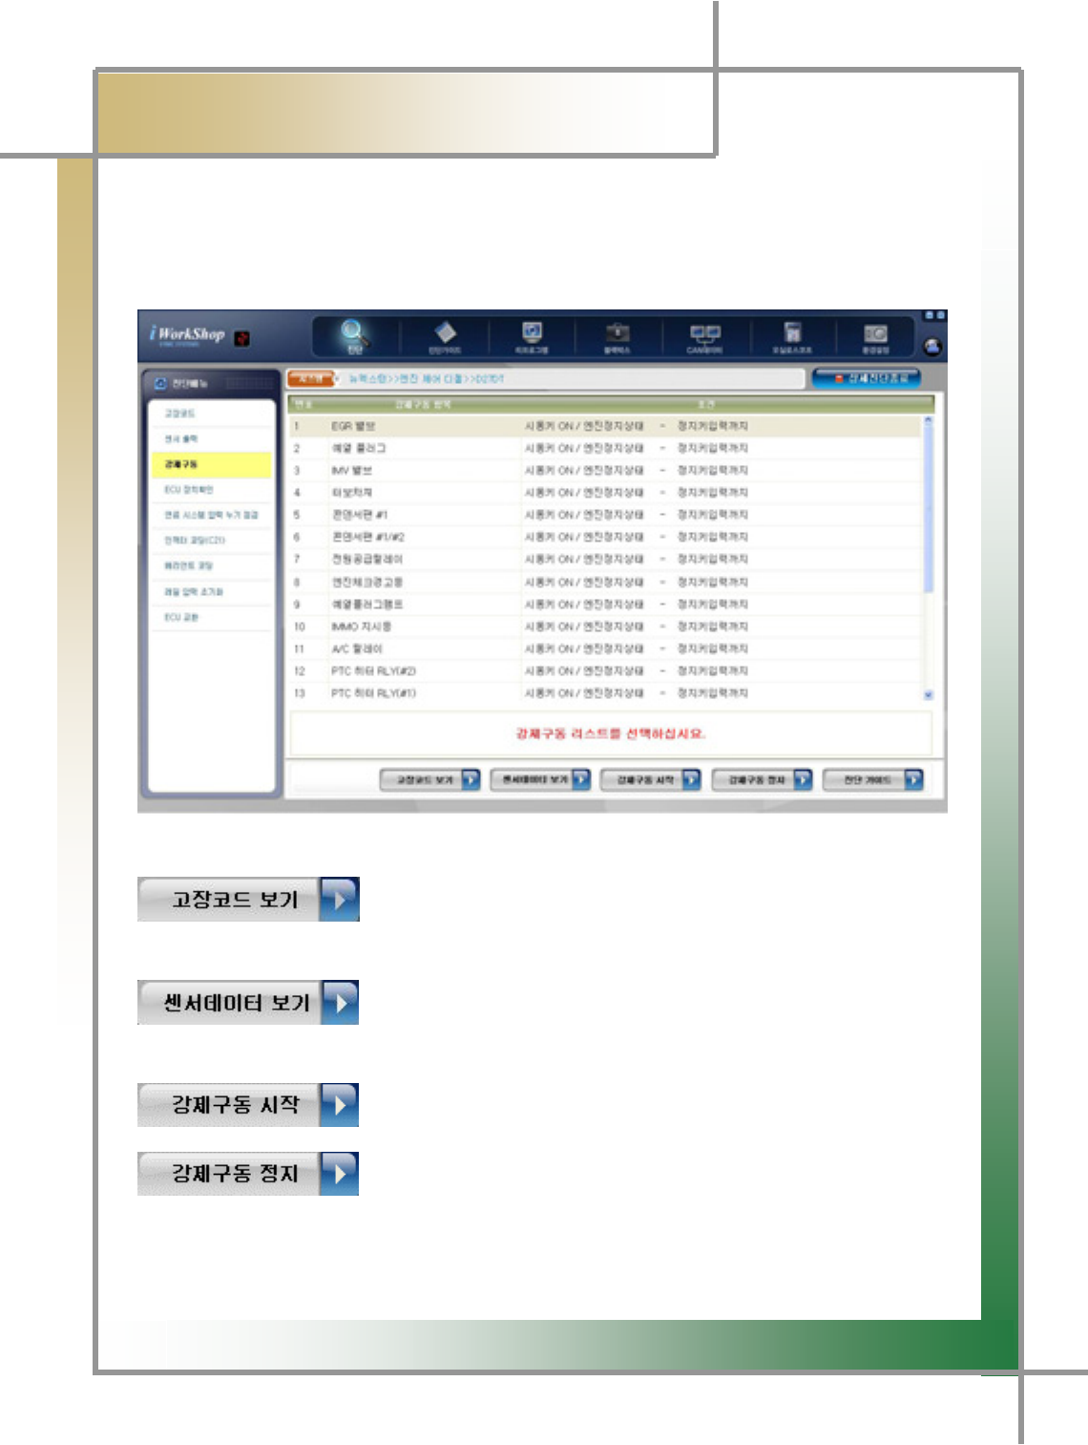1088x1445 pixels.
Task: Click arrow icon on small 강제구동 정지 button
Action: point(803,779)
